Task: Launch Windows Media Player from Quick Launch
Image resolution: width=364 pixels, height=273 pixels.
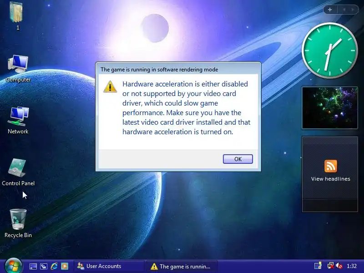Action: [x=65, y=266]
